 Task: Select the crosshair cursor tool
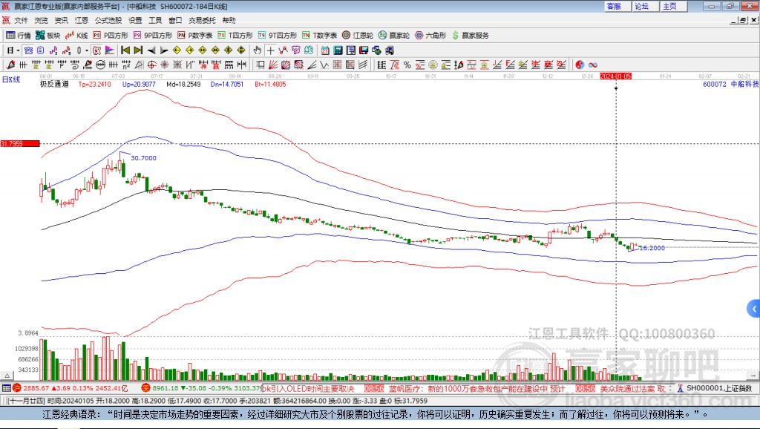[271, 50]
